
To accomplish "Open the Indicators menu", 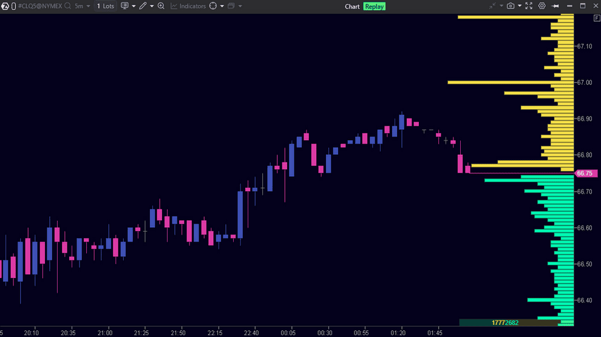I will [188, 6].
